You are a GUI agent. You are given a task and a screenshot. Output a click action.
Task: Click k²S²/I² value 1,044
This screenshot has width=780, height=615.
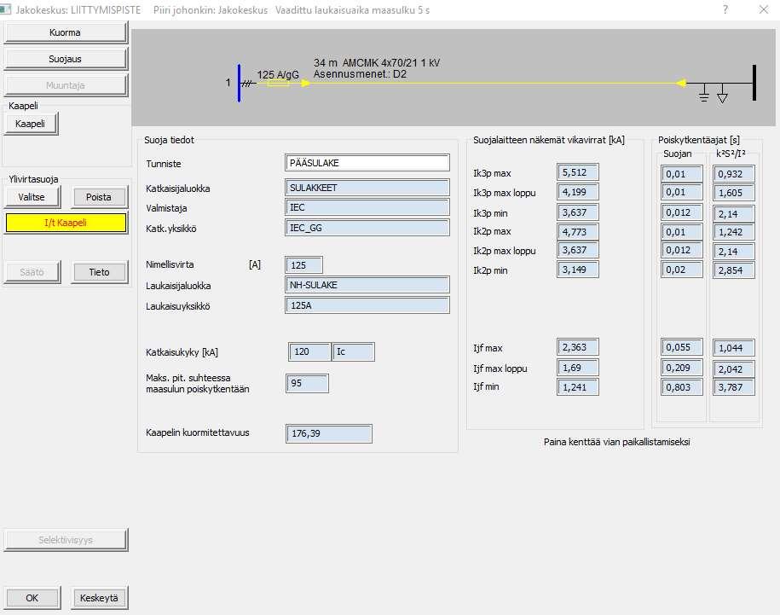(x=734, y=348)
